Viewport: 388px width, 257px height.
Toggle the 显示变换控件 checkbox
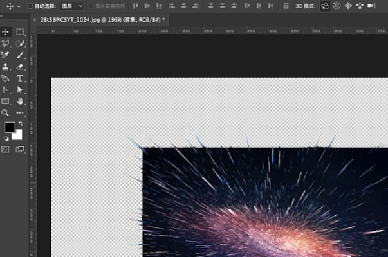click(91, 6)
